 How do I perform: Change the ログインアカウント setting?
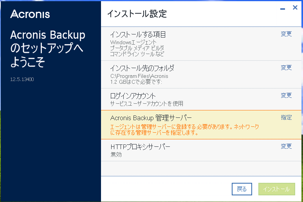point(286,95)
